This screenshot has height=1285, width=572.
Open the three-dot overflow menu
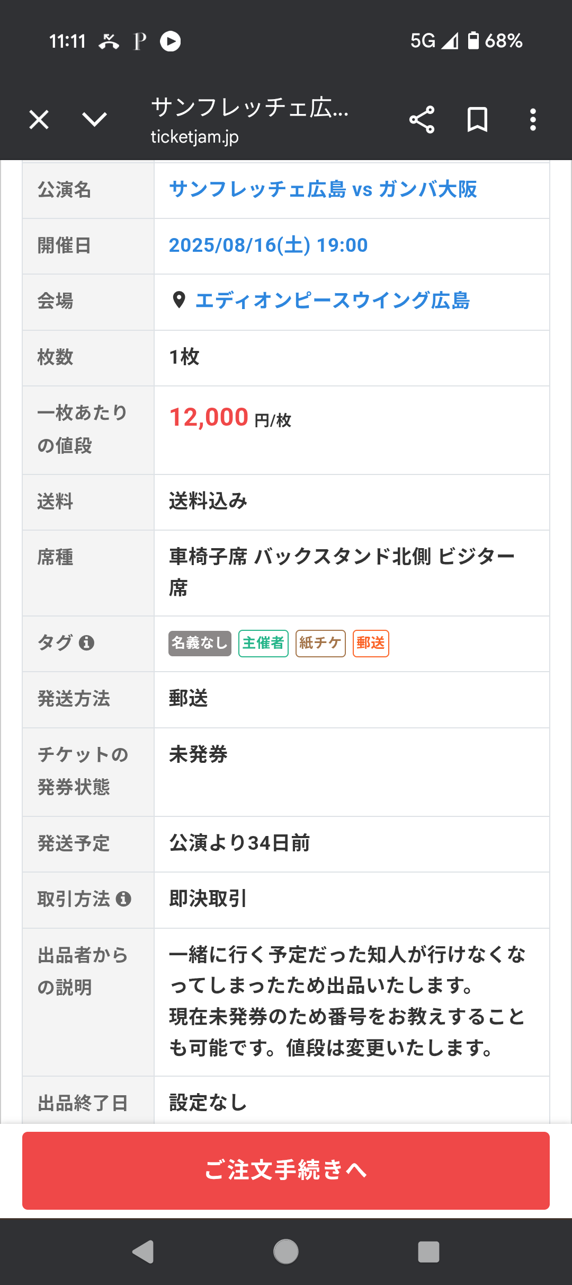tap(533, 120)
